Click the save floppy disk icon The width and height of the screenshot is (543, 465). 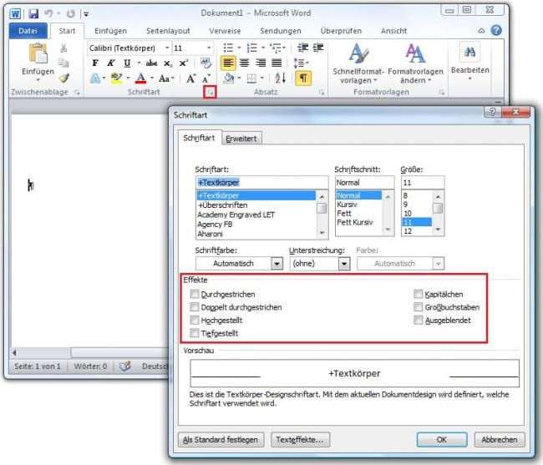(x=33, y=14)
